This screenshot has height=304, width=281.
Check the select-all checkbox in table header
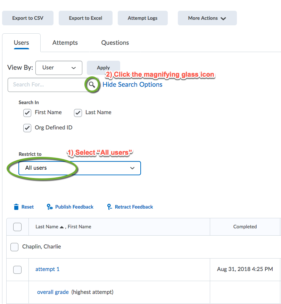[x=17, y=227]
